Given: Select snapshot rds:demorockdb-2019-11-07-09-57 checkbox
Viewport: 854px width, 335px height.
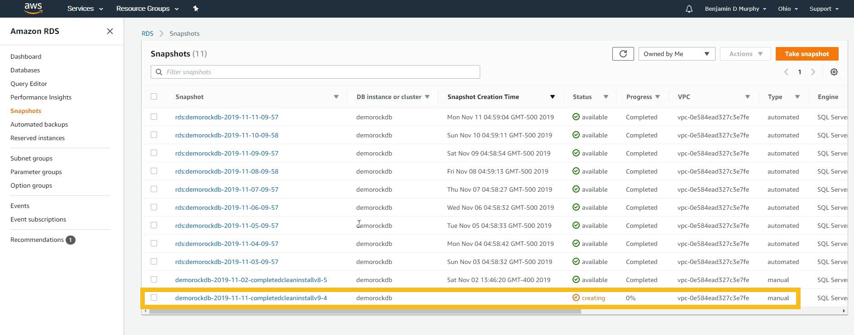Looking at the screenshot, I should click(154, 189).
